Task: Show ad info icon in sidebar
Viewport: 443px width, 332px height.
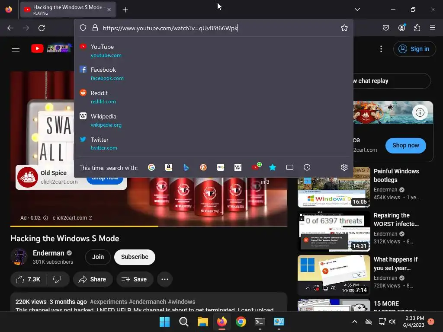Action: coord(420,112)
